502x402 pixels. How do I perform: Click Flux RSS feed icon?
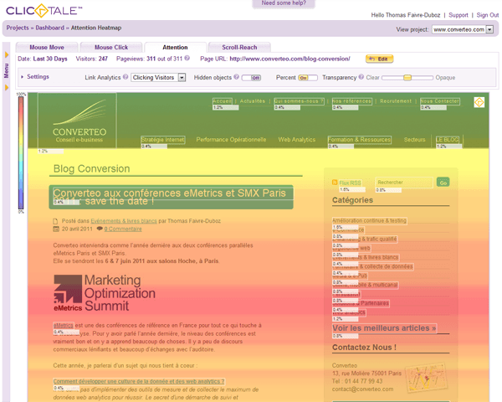(335, 183)
